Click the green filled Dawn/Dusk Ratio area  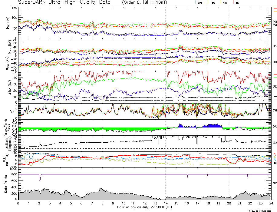[x=61, y=129]
